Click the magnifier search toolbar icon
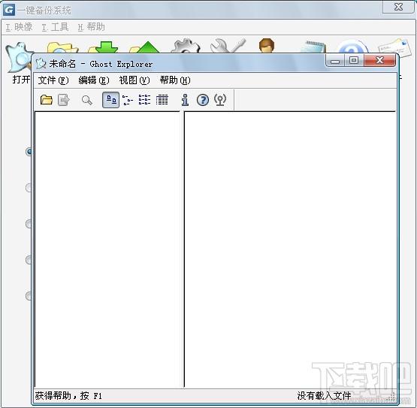Viewport: 417px width, 408px height. 86,100
